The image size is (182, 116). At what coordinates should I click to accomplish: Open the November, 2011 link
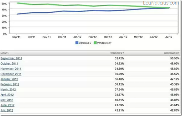pos(11,69)
